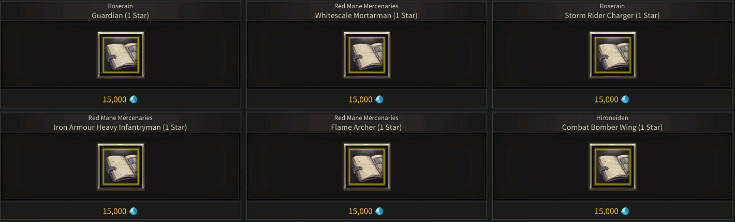Choose the Iron Armour Heavy Infantryman book icon
735x222 pixels.
click(x=121, y=167)
